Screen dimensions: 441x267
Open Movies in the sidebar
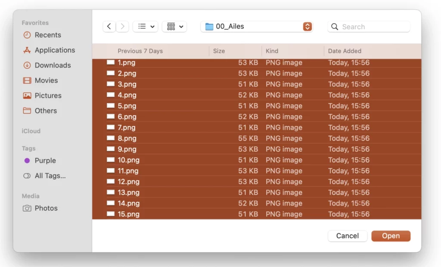click(x=40, y=80)
